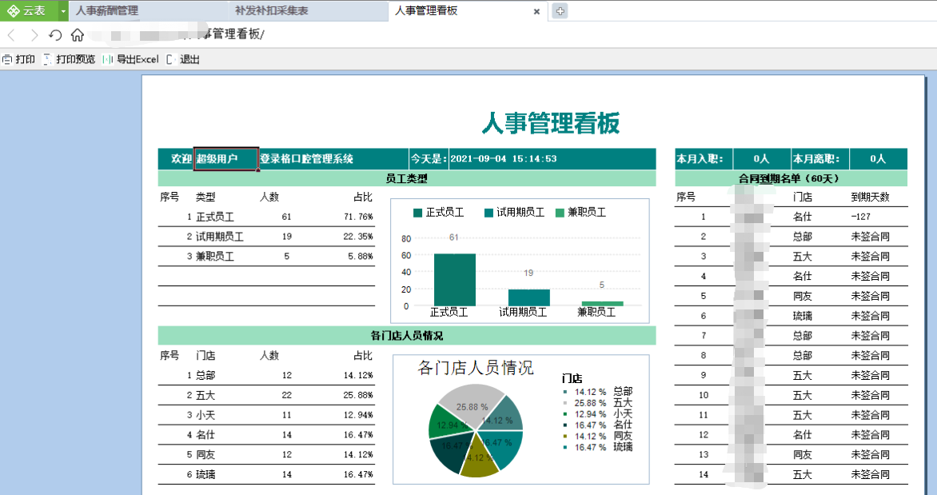The image size is (937, 495).
Task: Open the 云表 dropdown arrow
Action: 63,10
